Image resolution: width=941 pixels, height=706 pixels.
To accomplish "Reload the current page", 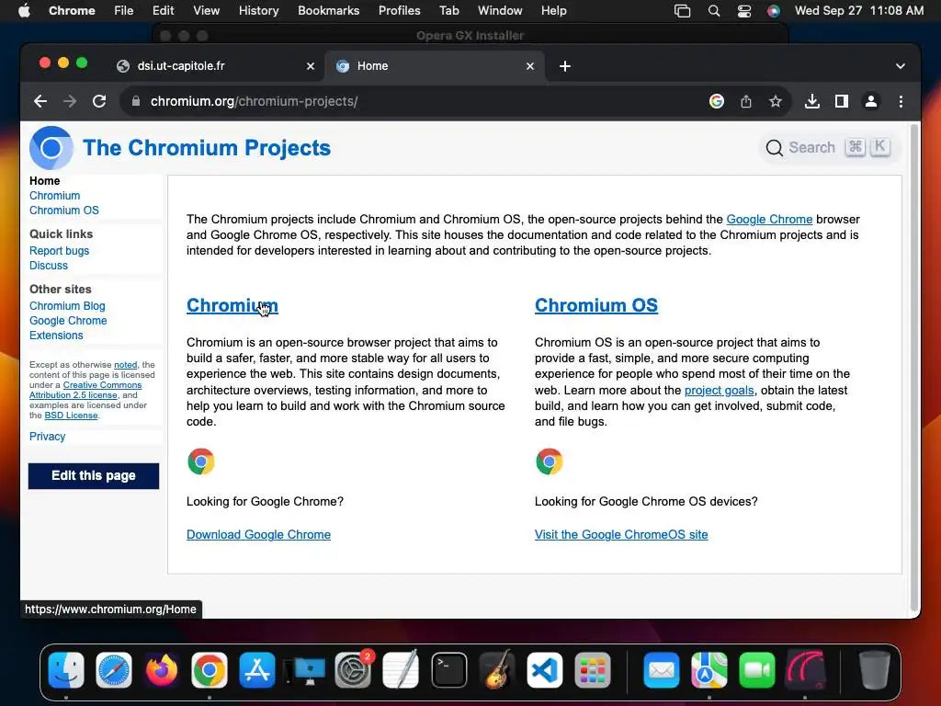I will point(99,101).
